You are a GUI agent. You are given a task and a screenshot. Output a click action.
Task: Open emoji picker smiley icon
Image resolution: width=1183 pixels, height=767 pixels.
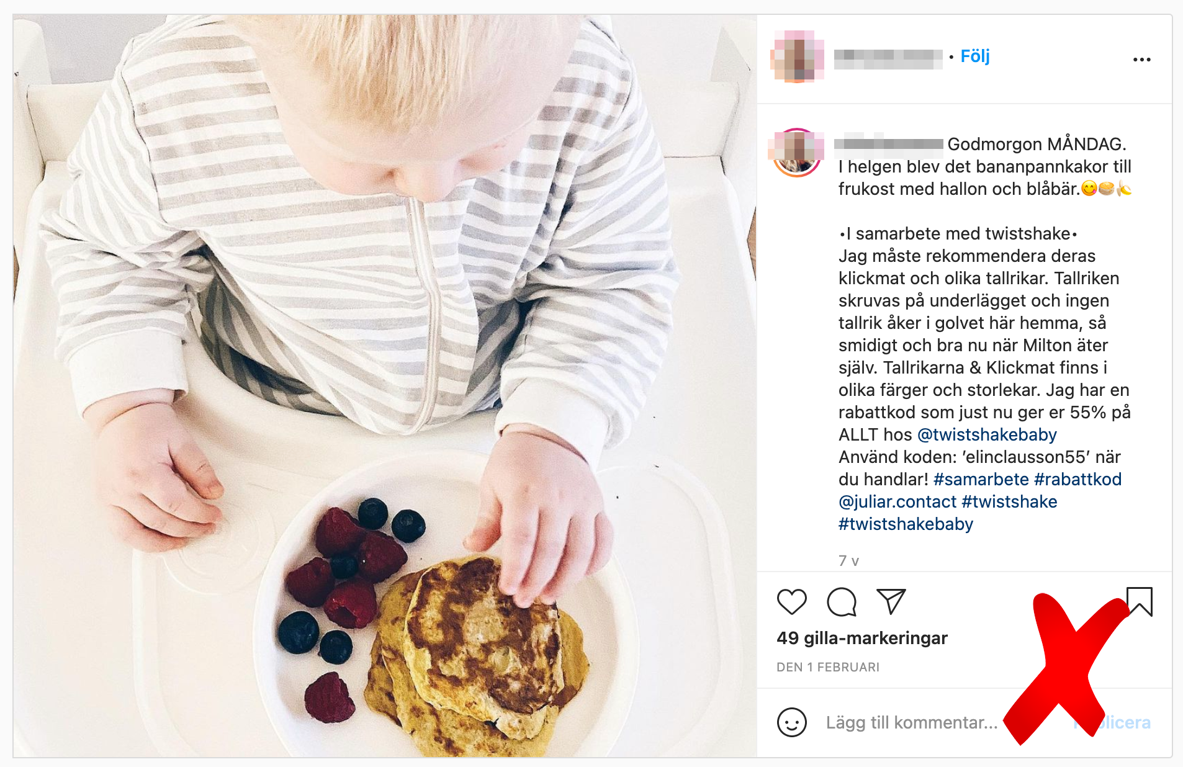click(x=791, y=722)
